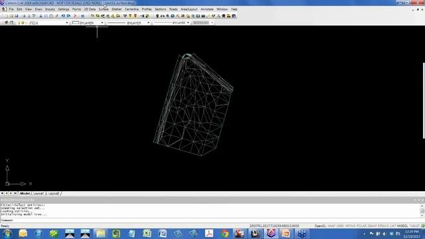Switch to the Layout1 tab
The width and height of the screenshot is (425, 239).
click(x=39, y=193)
